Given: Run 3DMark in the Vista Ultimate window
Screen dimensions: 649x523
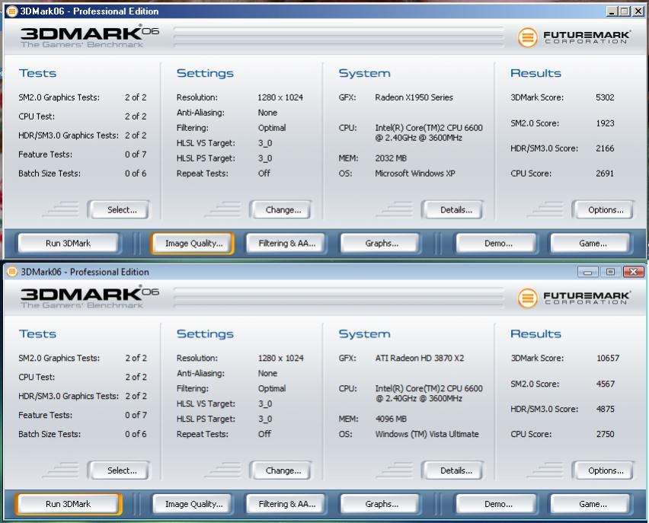Looking at the screenshot, I should coord(69,504).
